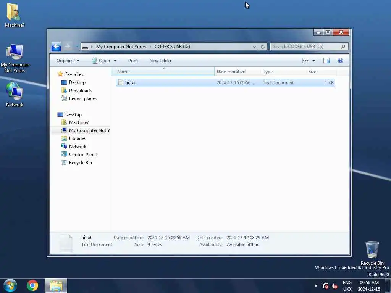Click the hi.txt Date modified value in details pane
The width and height of the screenshot is (391, 293).
(x=168, y=238)
